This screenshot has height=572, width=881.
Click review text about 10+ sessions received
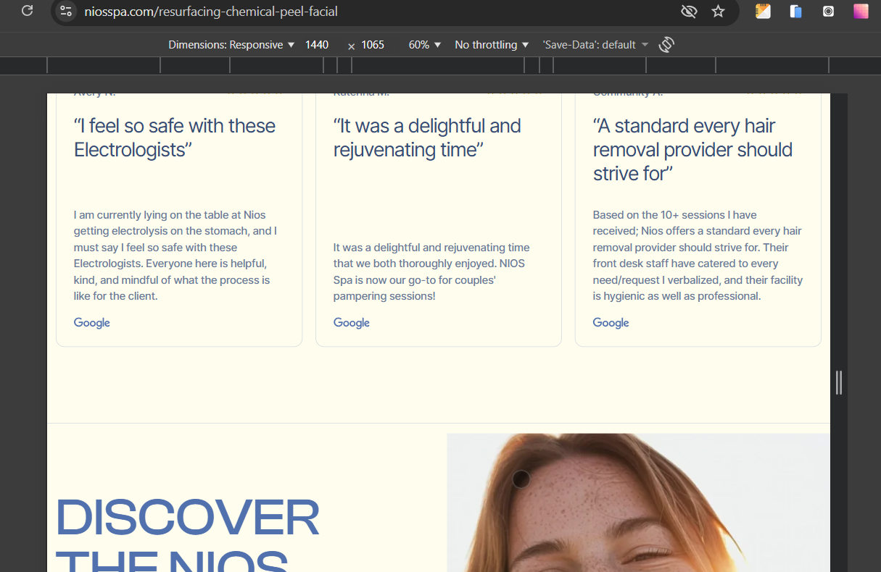[x=698, y=256]
